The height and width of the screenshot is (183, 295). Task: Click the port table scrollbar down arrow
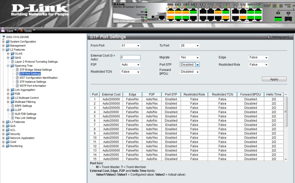tap(286, 159)
